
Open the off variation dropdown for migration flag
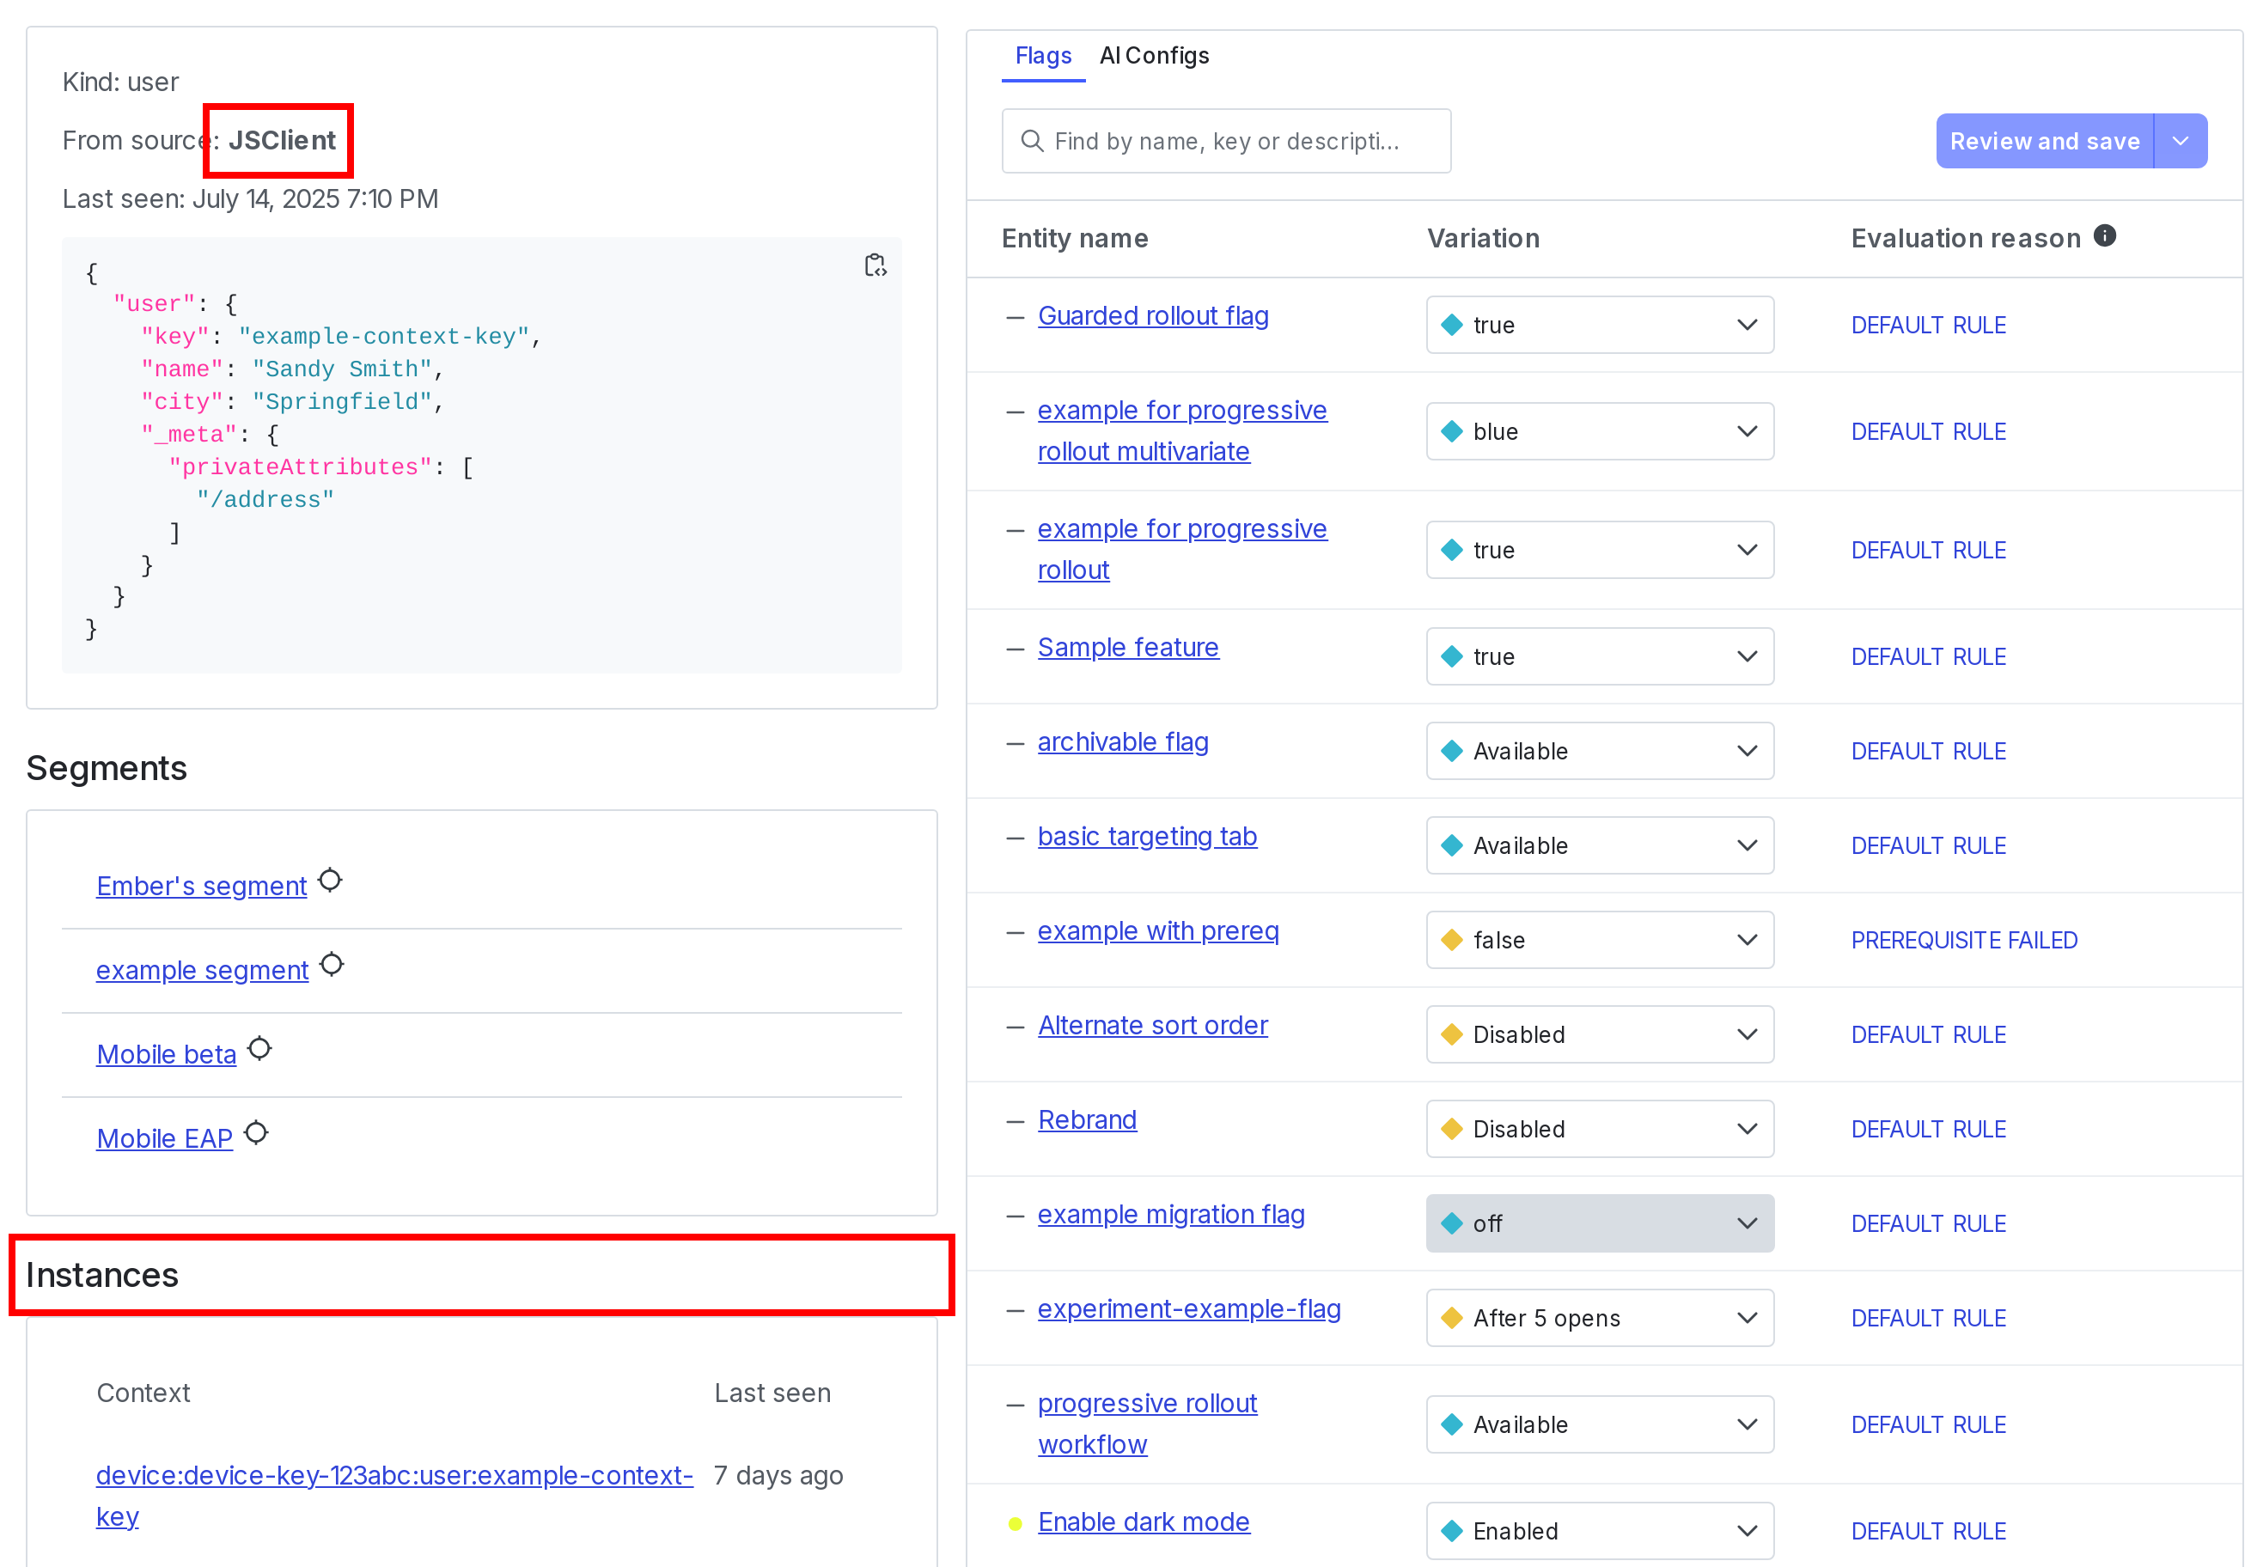1600,1224
